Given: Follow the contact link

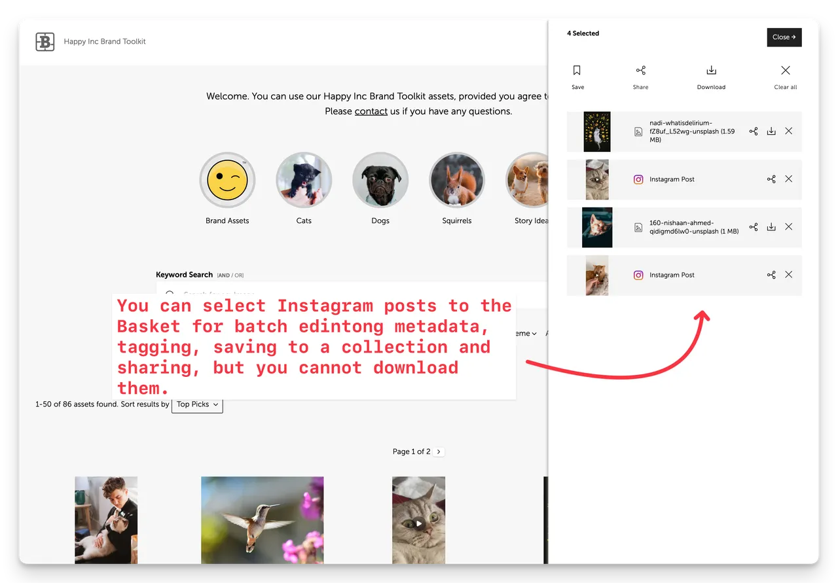Looking at the screenshot, I should click(x=371, y=111).
